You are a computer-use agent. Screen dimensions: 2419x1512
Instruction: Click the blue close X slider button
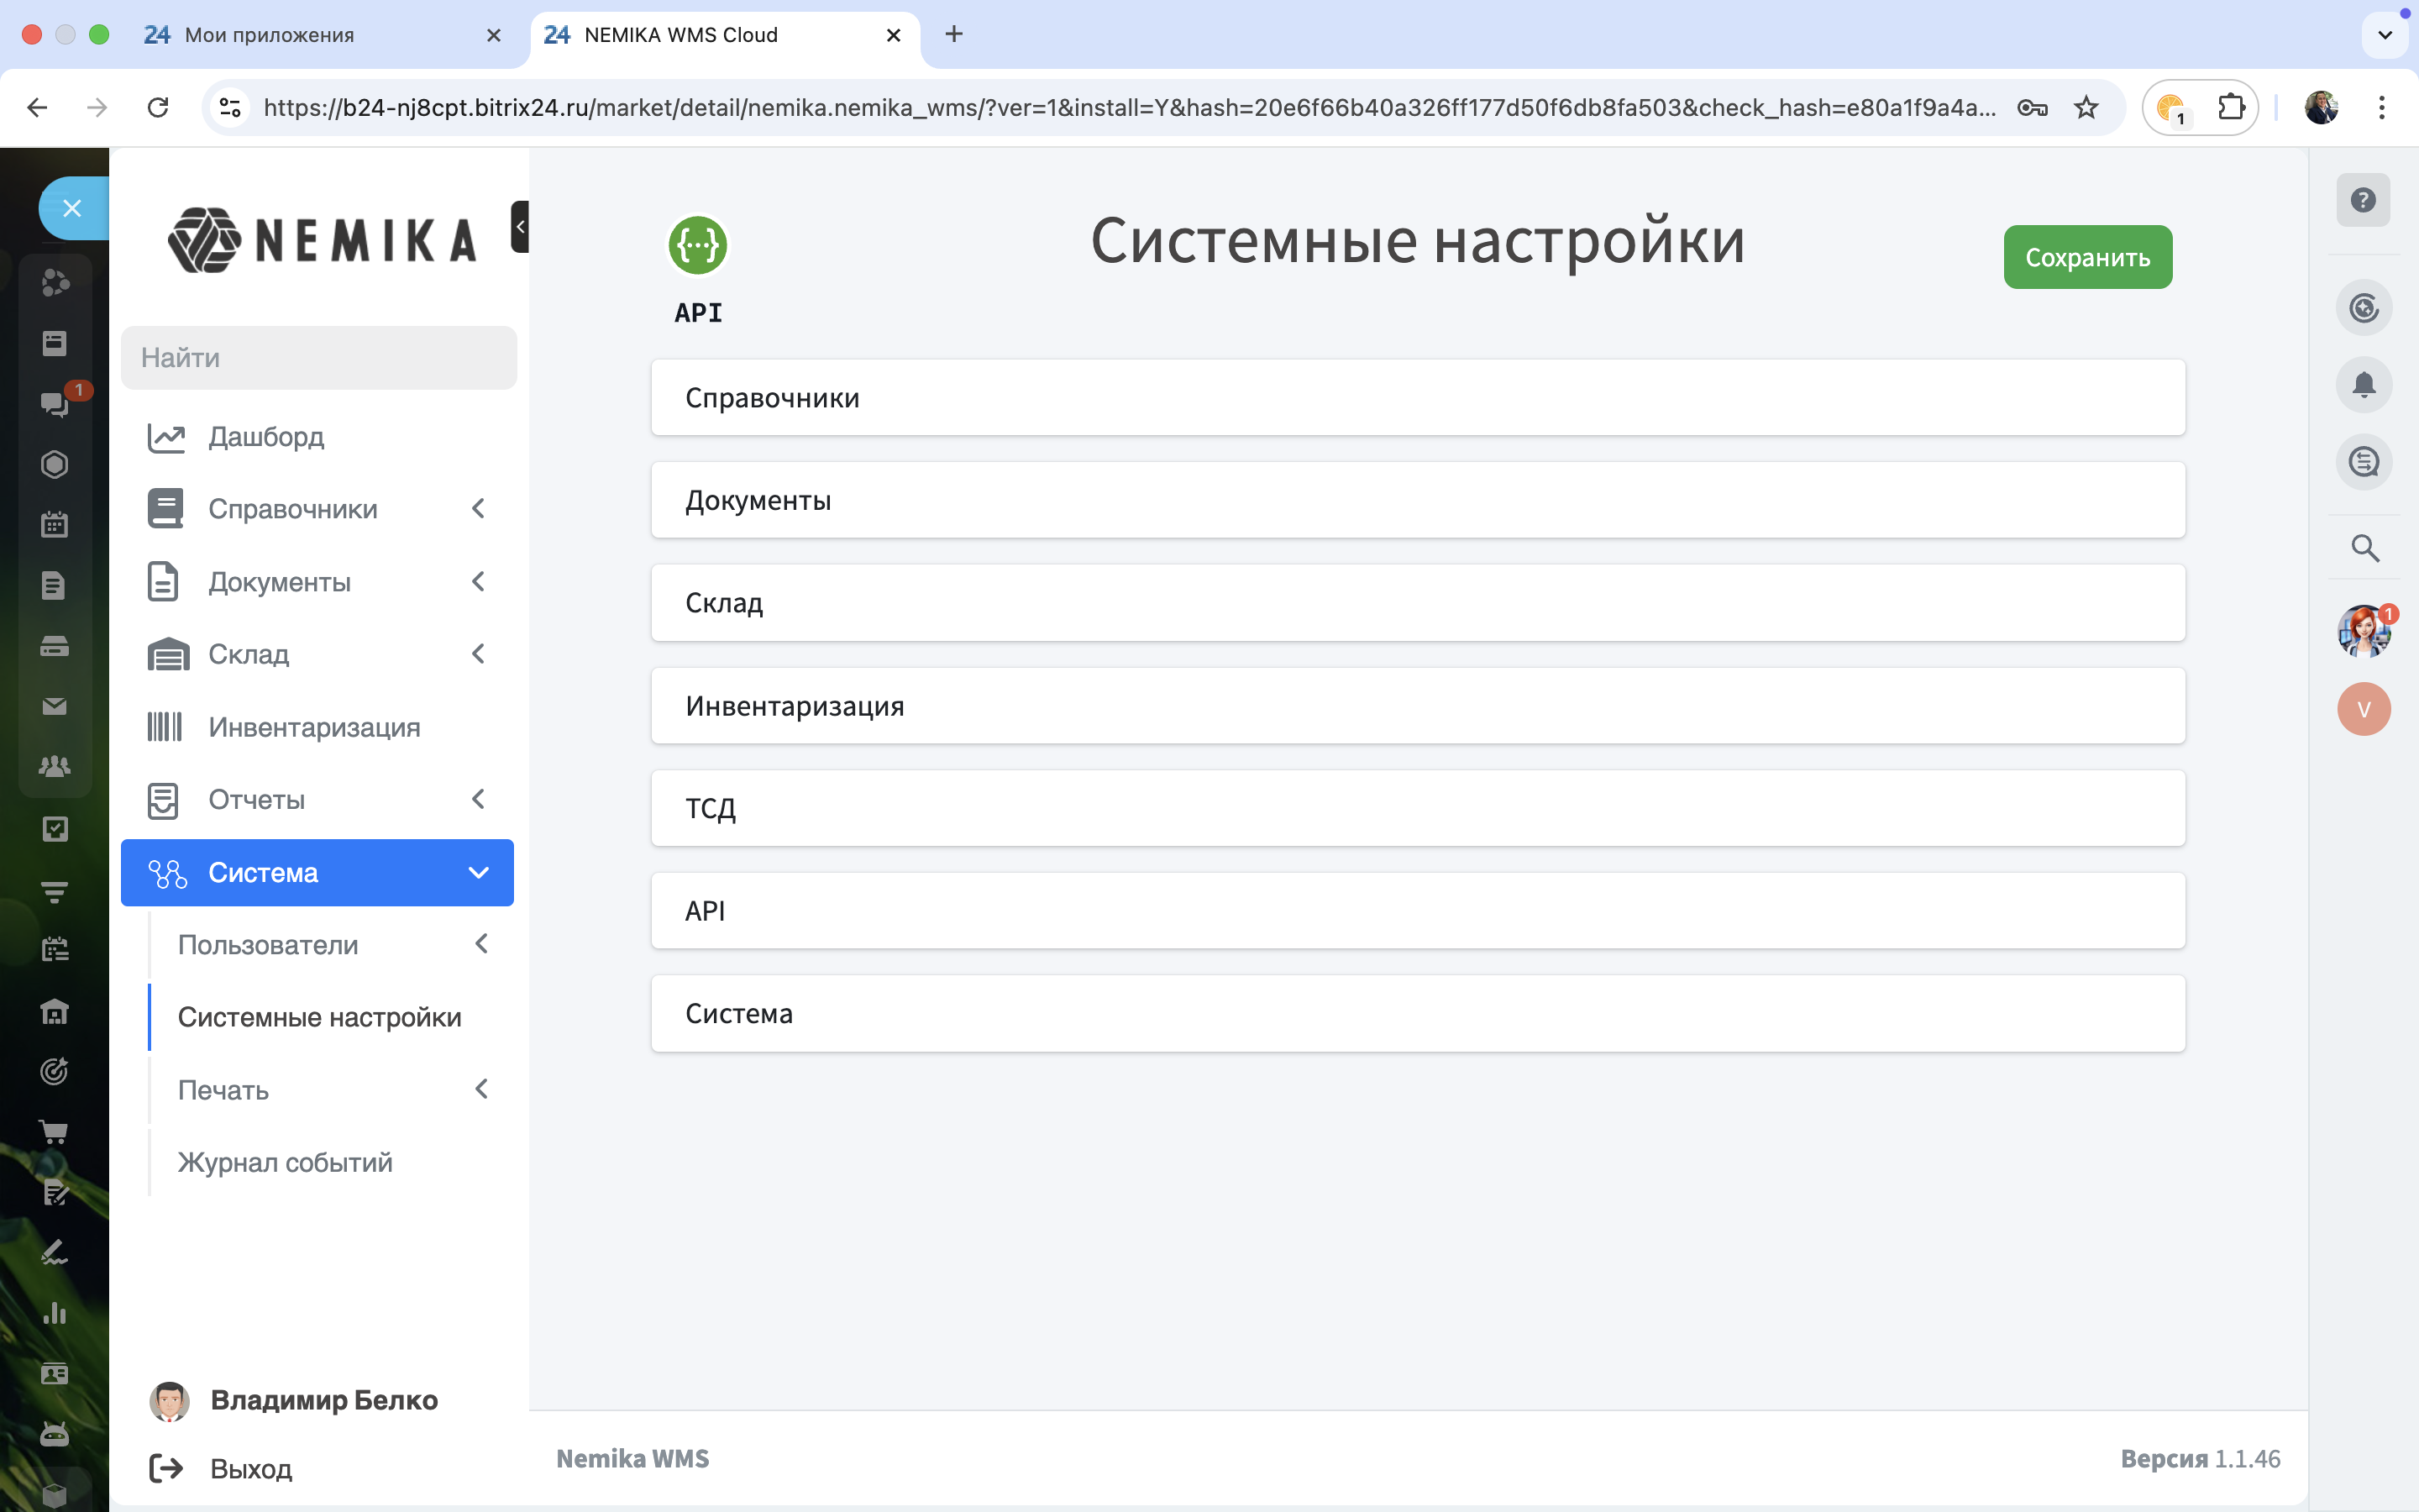[x=72, y=208]
